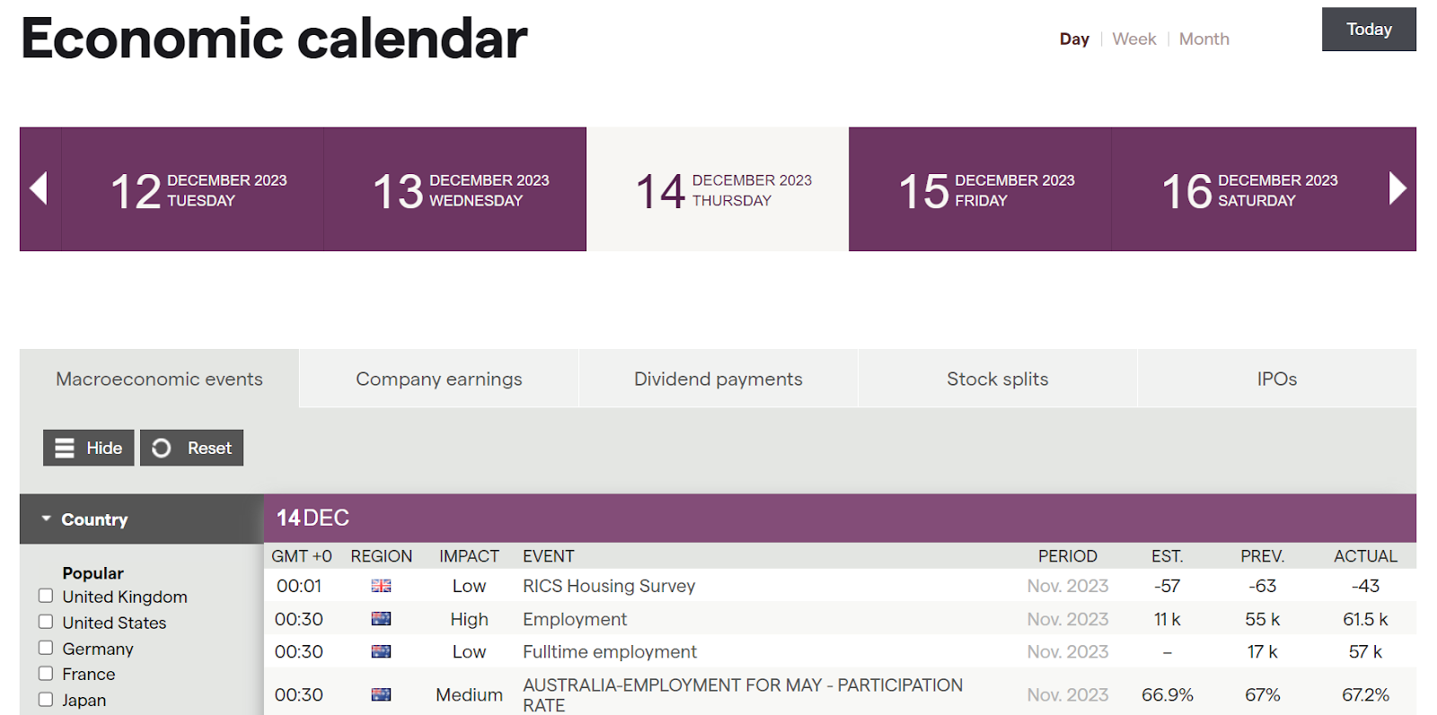1437x715 pixels.
Task: Switch calendar to Week view
Action: 1133,39
